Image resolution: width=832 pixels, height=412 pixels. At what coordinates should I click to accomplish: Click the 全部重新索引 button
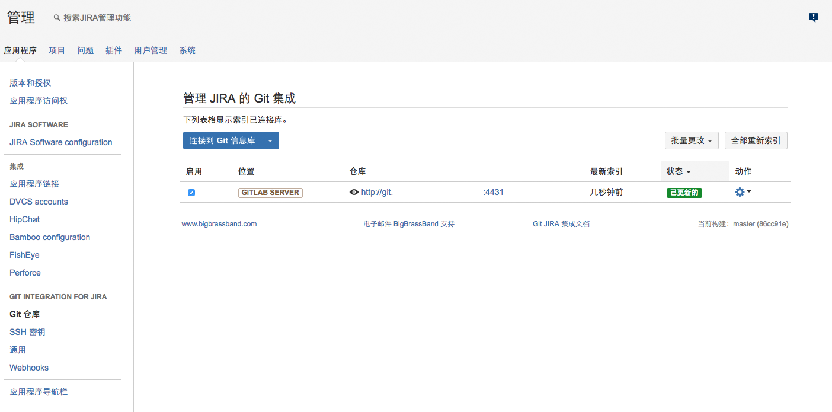click(756, 140)
